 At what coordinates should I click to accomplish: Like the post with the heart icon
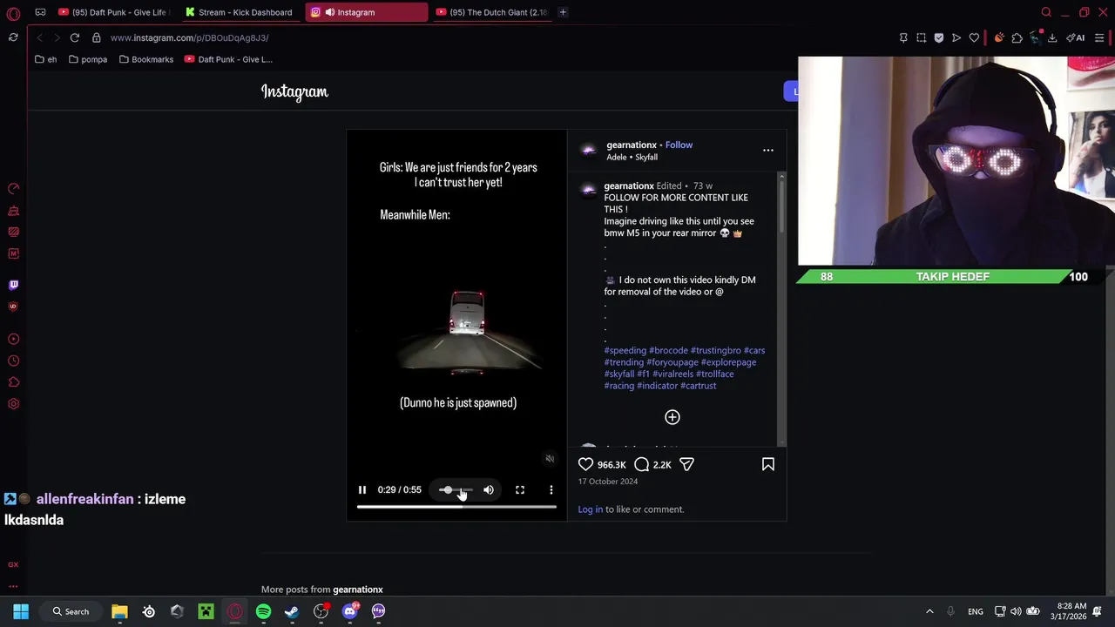click(x=586, y=464)
